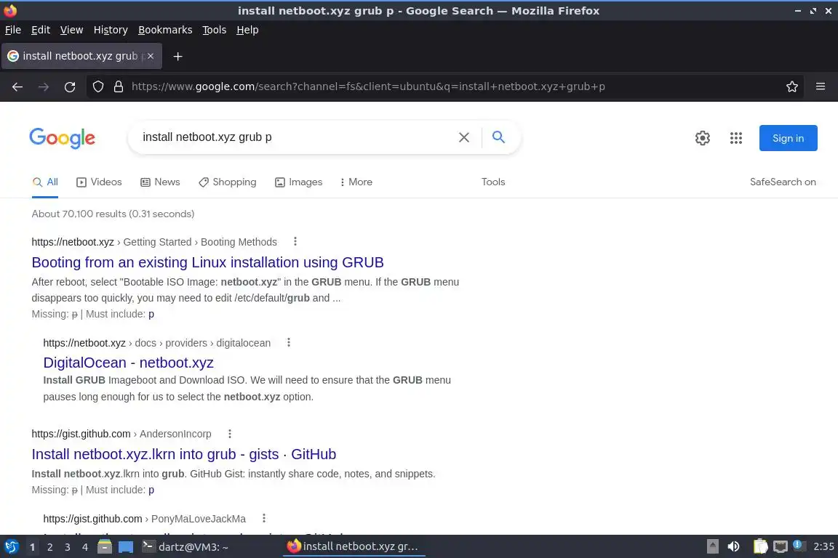
Task: Open Install netboot.xyz.lkrn into grub gist
Action: (184, 454)
